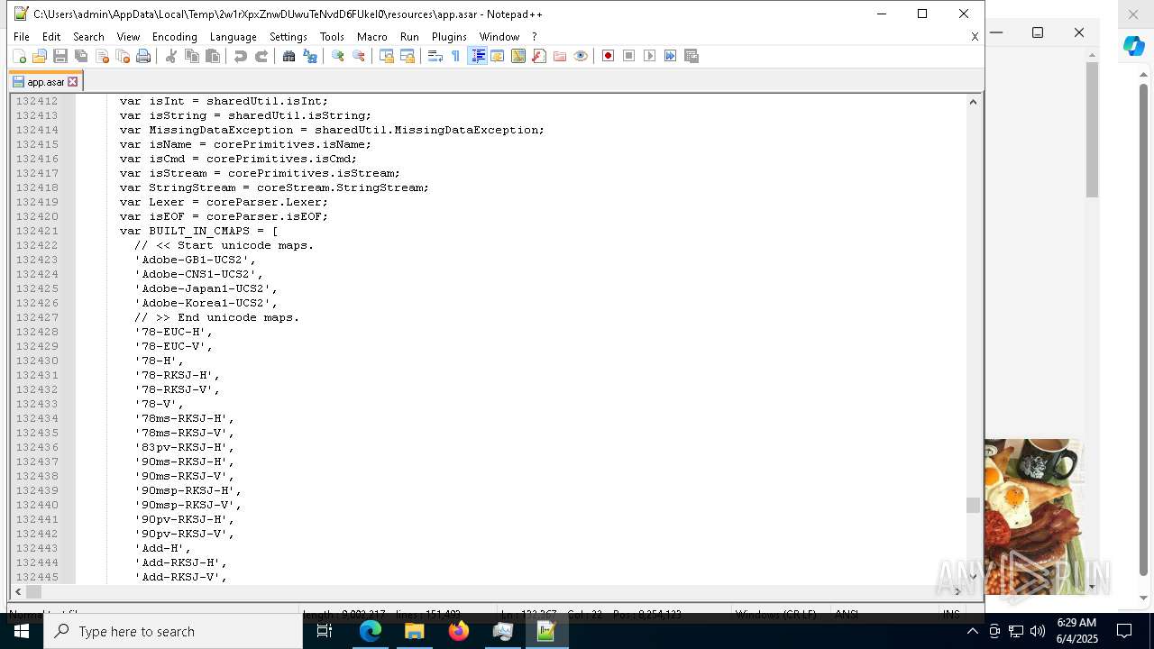The height and width of the screenshot is (649, 1154).
Task: Save the file using Save icon
Action: [x=60, y=56]
